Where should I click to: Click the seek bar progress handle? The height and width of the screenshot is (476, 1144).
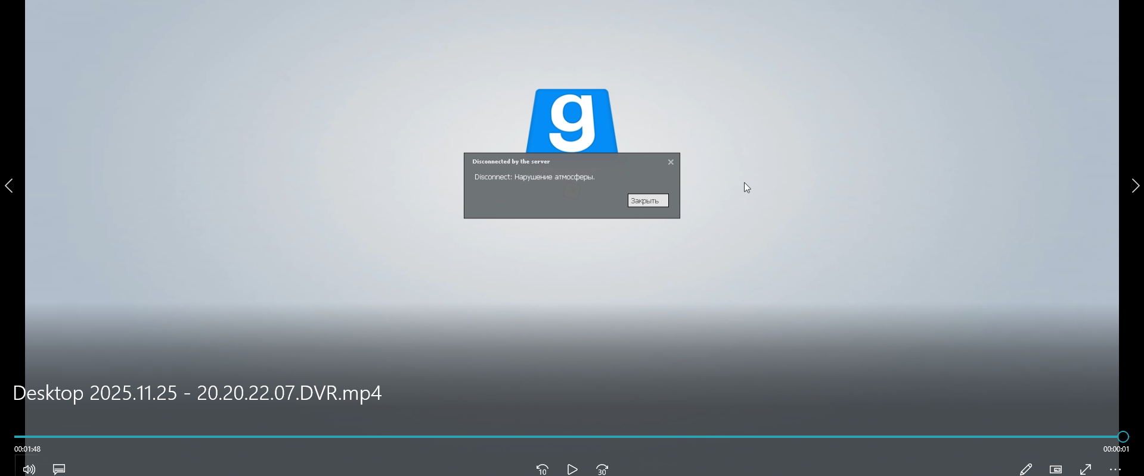point(1123,437)
